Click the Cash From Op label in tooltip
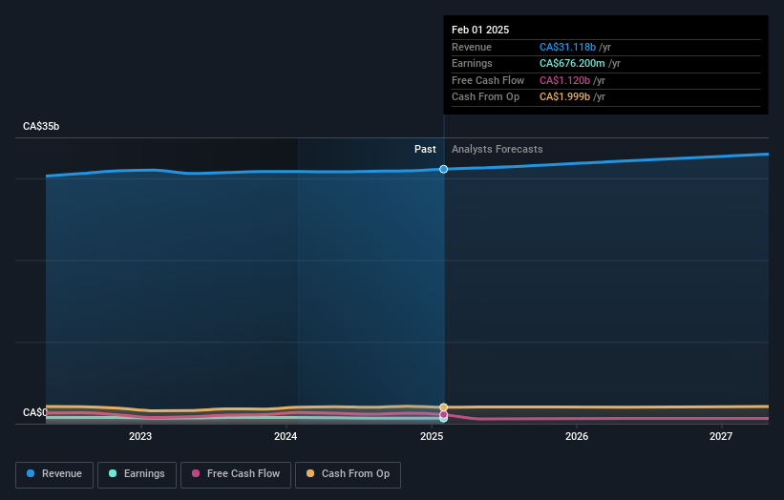The width and height of the screenshot is (784, 500). (485, 97)
